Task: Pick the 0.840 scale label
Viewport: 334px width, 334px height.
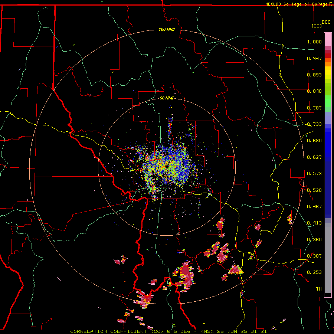Action: click(x=314, y=91)
